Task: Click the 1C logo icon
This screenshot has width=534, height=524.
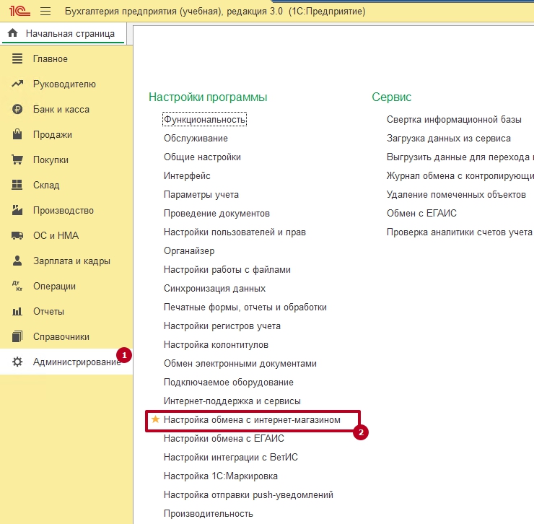Action: [17, 12]
